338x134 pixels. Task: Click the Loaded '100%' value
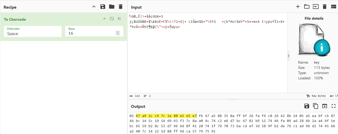(318, 78)
